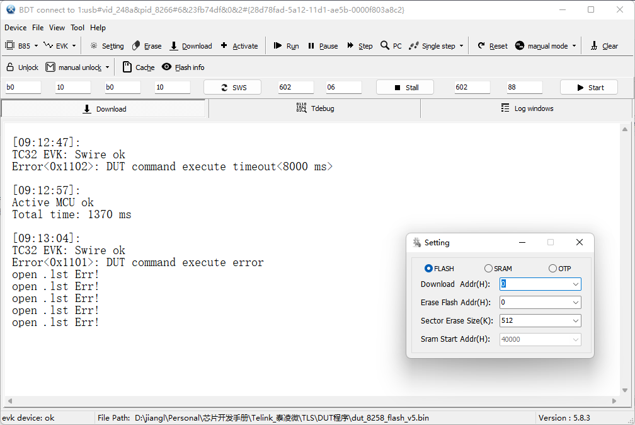The height and width of the screenshot is (425, 635).
Task: Click the Download toolbar button
Action: (x=191, y=46)
